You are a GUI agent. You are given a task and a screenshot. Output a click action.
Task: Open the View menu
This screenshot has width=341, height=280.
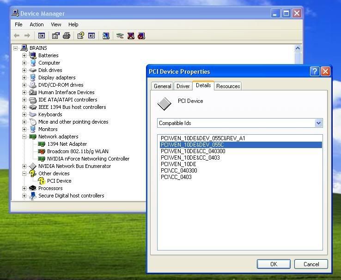[x=56, y=24]
